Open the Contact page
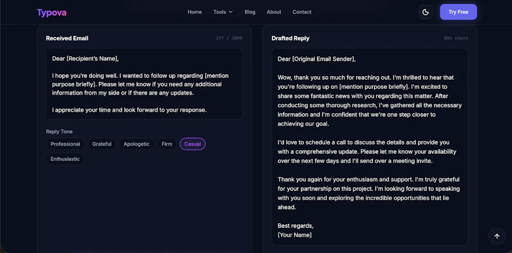 coord(301,12)
